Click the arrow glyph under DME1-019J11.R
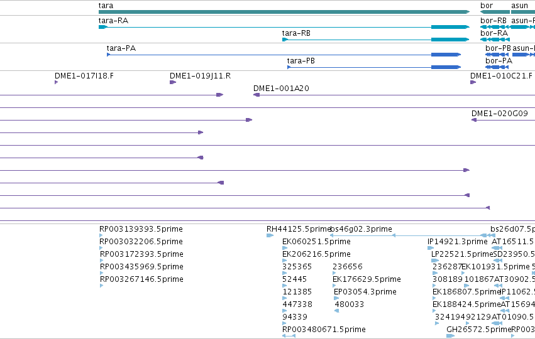The width and height of the screenshot is (535, 339). pos(173,82)
